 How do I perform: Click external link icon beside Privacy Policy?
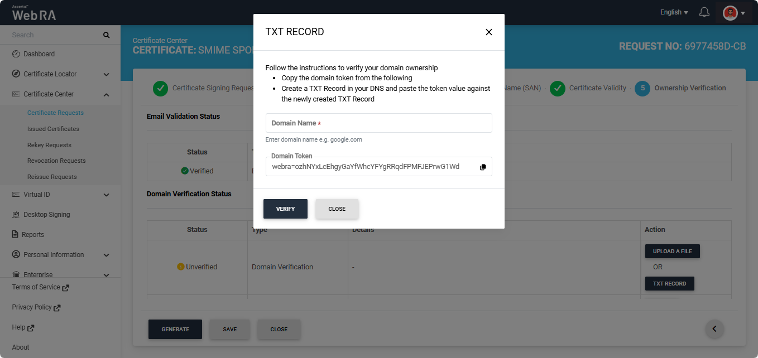coord(57,308)
